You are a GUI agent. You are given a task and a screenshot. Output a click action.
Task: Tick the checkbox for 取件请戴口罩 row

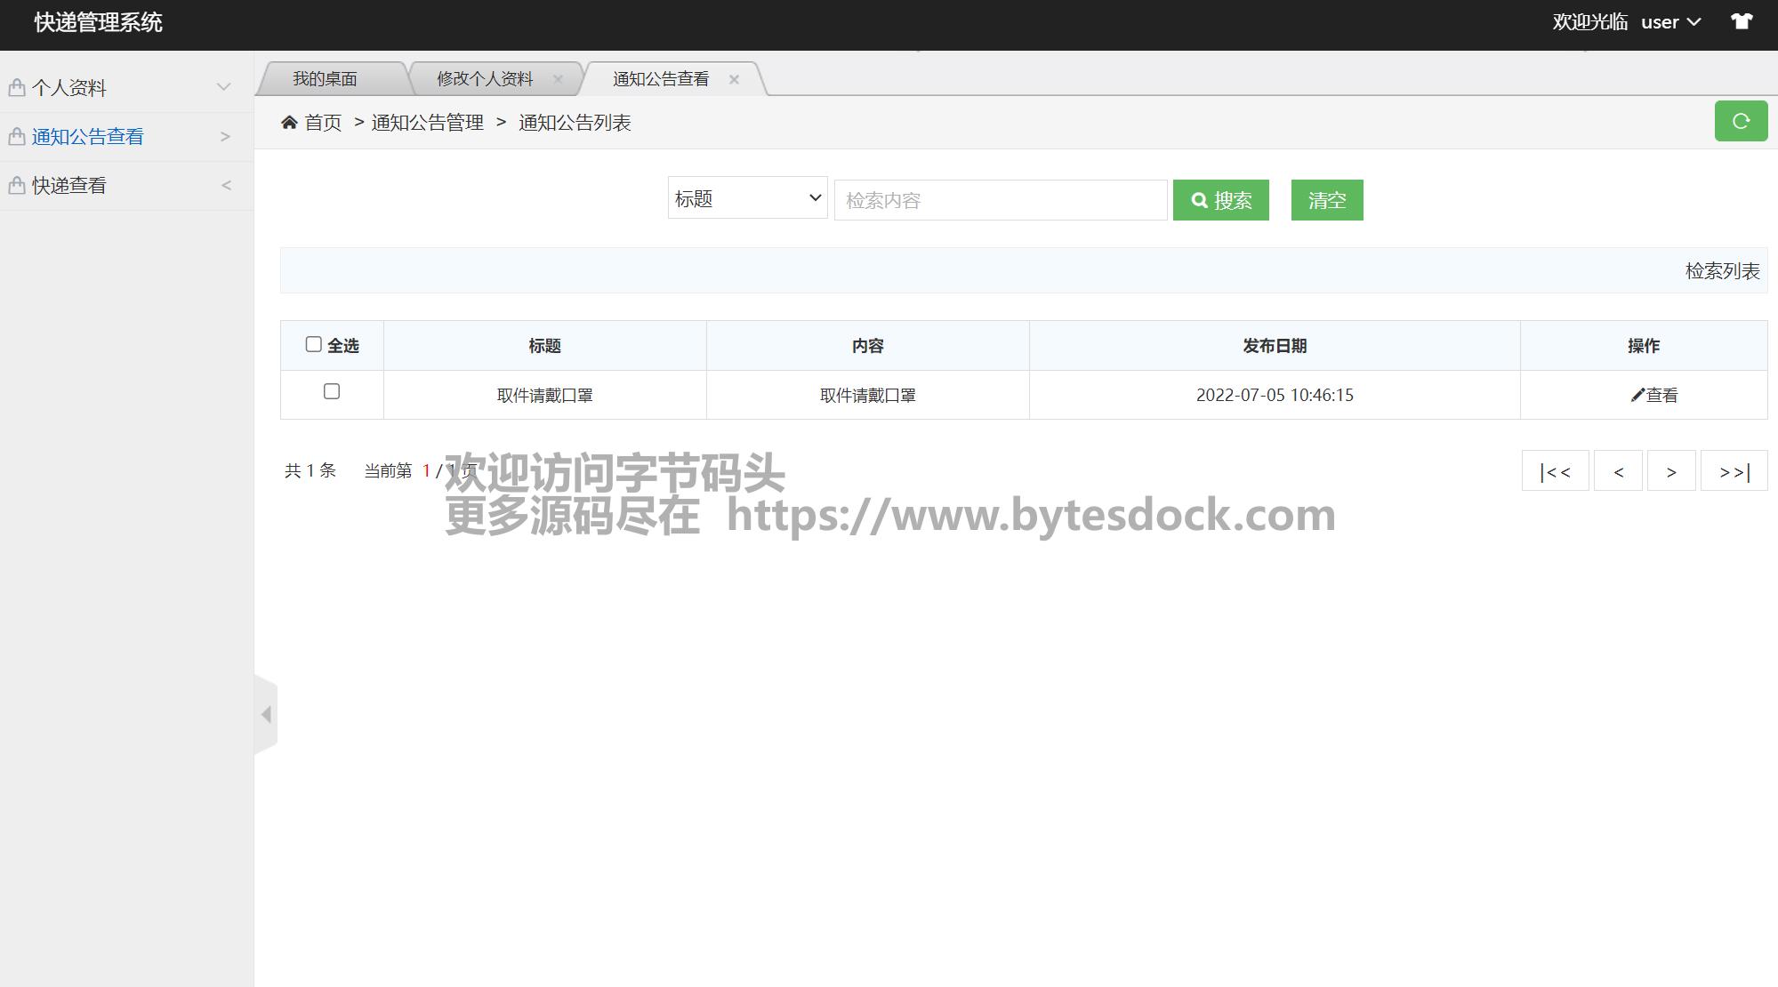tap(332, 391)
